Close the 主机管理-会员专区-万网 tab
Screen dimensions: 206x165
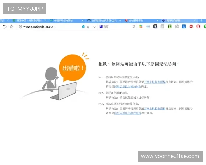coord(120,20)
